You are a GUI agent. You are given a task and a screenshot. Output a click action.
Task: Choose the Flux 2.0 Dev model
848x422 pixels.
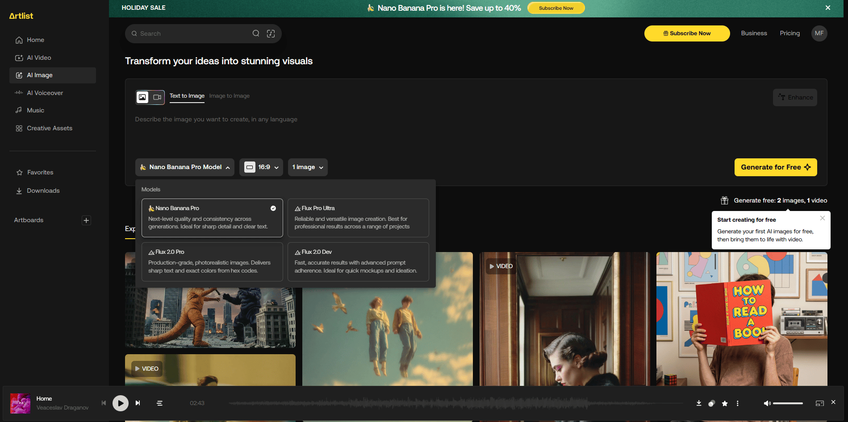(x=358, y=262)
